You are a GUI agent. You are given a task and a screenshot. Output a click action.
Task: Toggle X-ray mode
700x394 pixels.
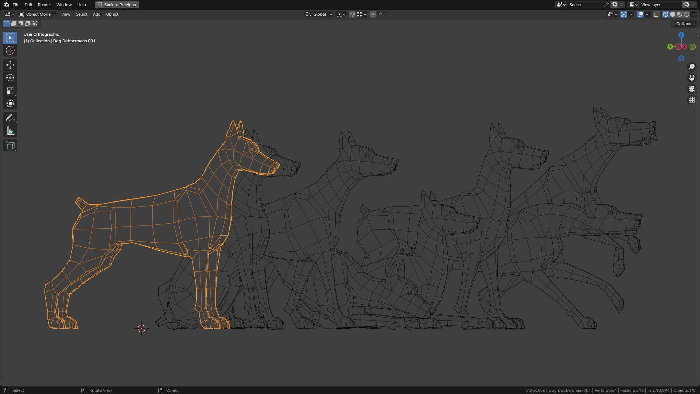(x=656, y=14)
